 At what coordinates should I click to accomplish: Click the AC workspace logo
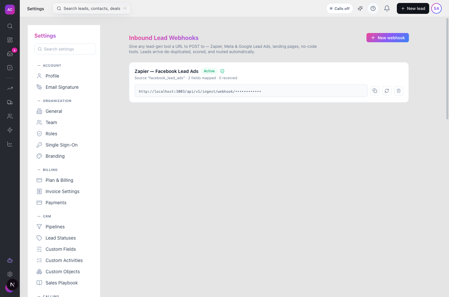coord(10,10)
